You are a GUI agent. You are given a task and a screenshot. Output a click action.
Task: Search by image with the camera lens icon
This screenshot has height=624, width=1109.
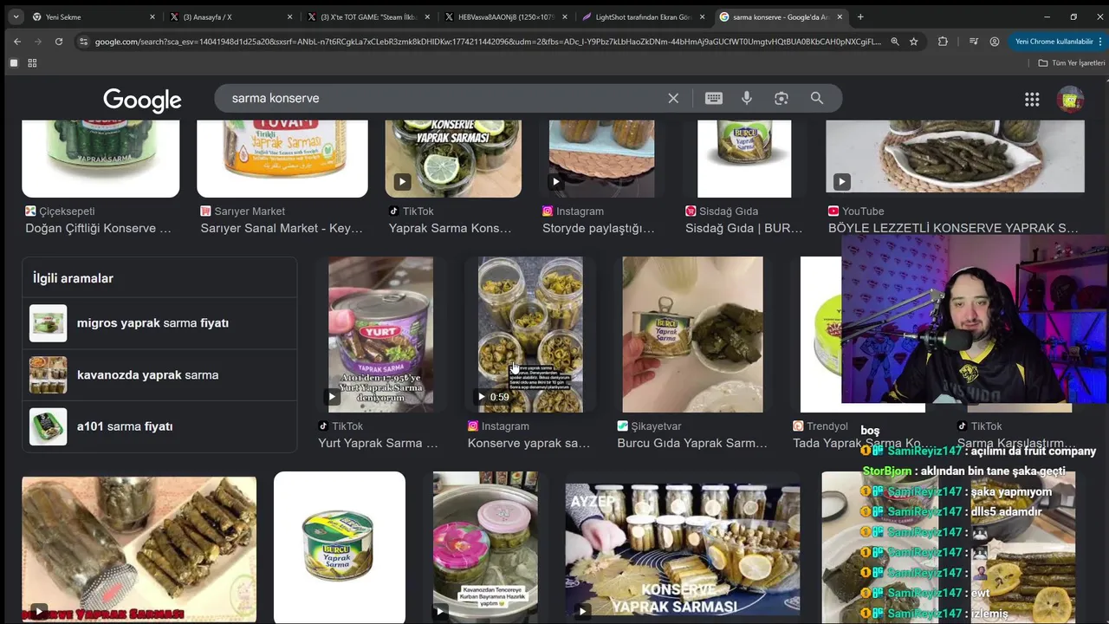point(781,98)
